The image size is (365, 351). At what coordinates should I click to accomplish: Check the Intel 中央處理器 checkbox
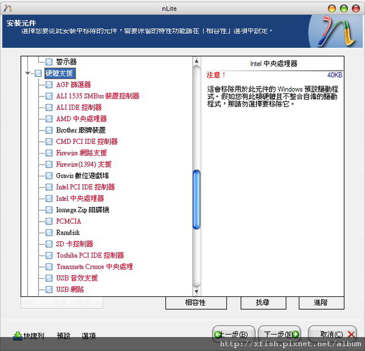[49, 199]
